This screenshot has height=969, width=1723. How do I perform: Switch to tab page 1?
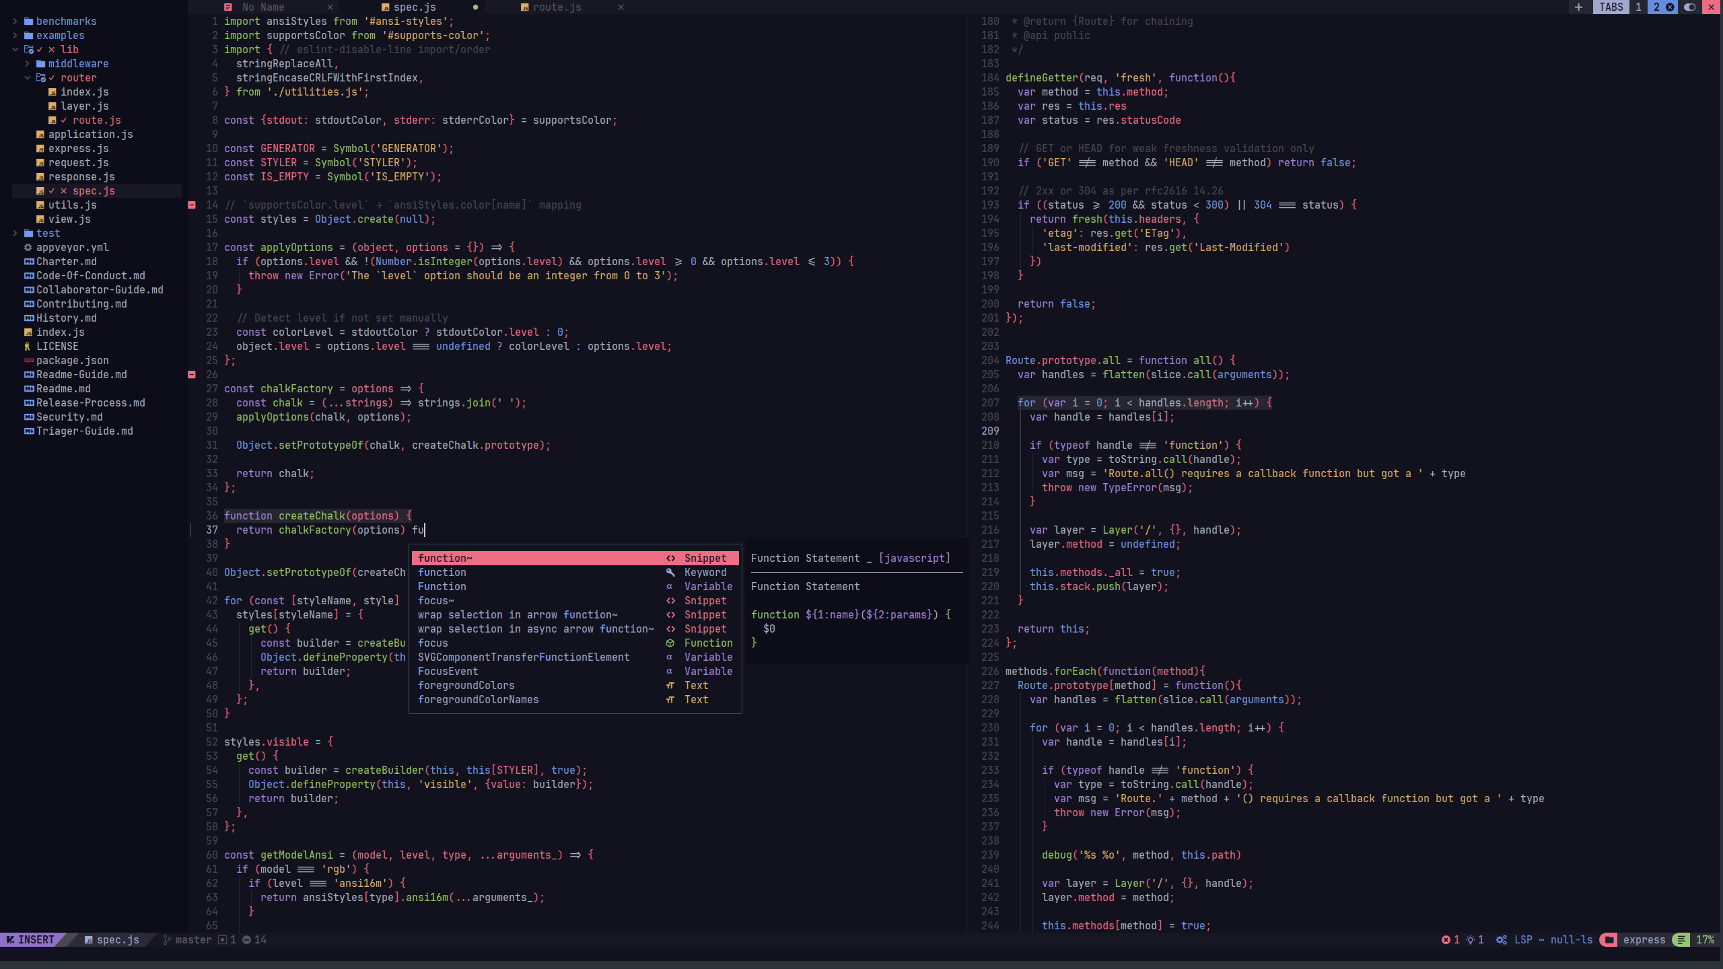click(x=1638, y=7)
